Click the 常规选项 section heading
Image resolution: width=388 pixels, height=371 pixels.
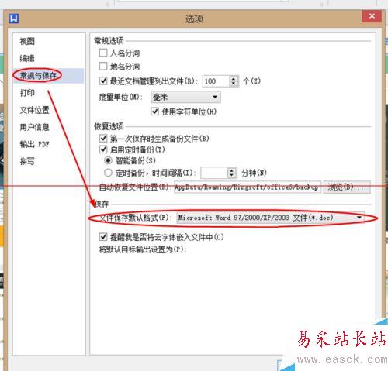(109, 40)
